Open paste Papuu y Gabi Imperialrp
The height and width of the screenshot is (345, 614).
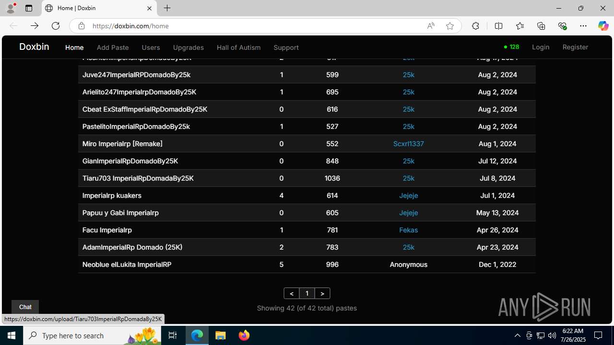120,213
